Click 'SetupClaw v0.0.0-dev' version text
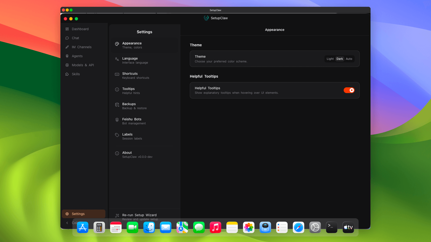 [x=137, y=157]
